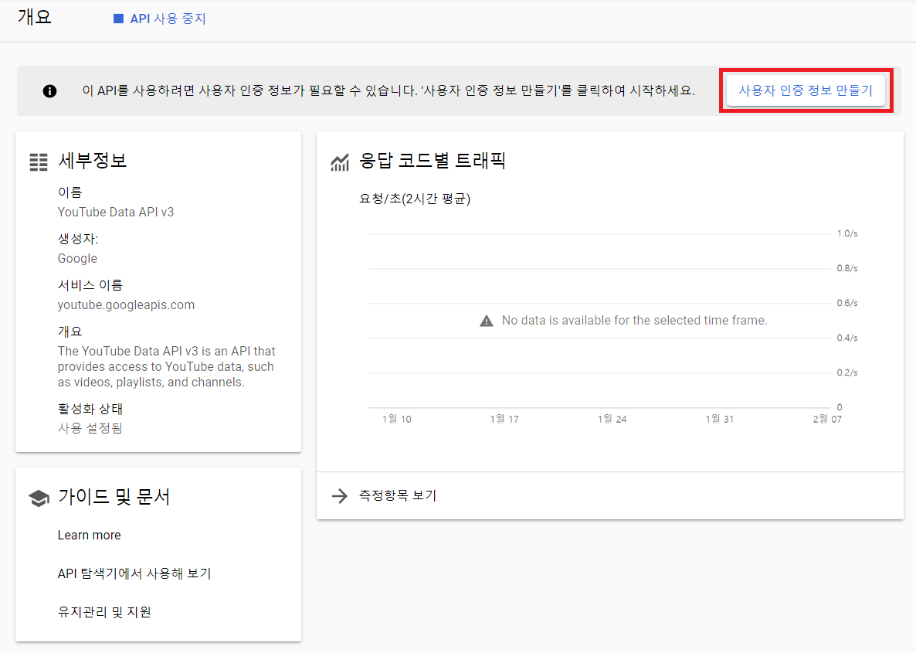Screen dimensions: 916x653
Task: Open the Learn more link
Action: point(90,535)
